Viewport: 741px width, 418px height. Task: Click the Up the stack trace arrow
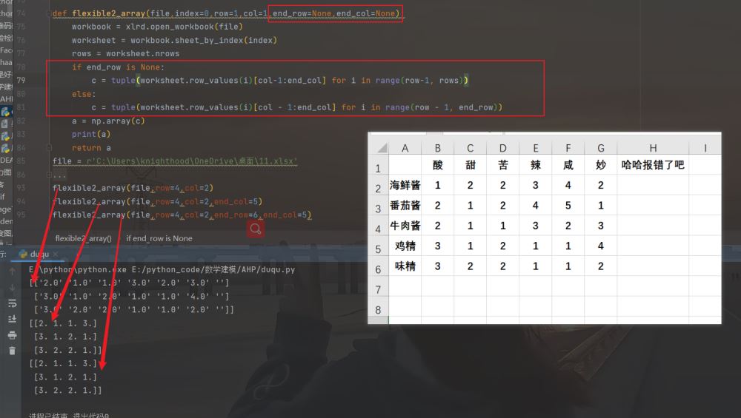(x=12, y=272)
